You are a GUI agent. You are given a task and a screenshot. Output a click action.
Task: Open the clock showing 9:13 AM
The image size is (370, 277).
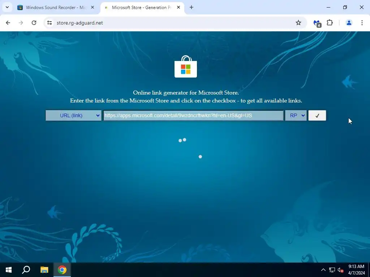pos(356,270)
